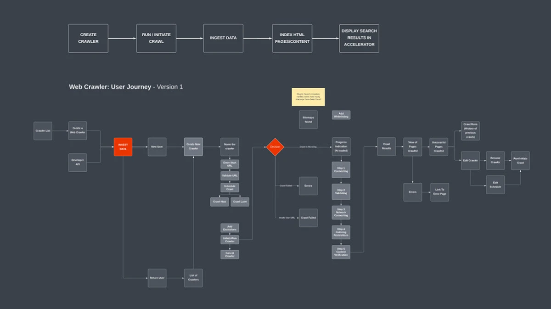Viewport: 551px width, 309px height.
Task: Click the Developer API node
Action: coord(78,162)
